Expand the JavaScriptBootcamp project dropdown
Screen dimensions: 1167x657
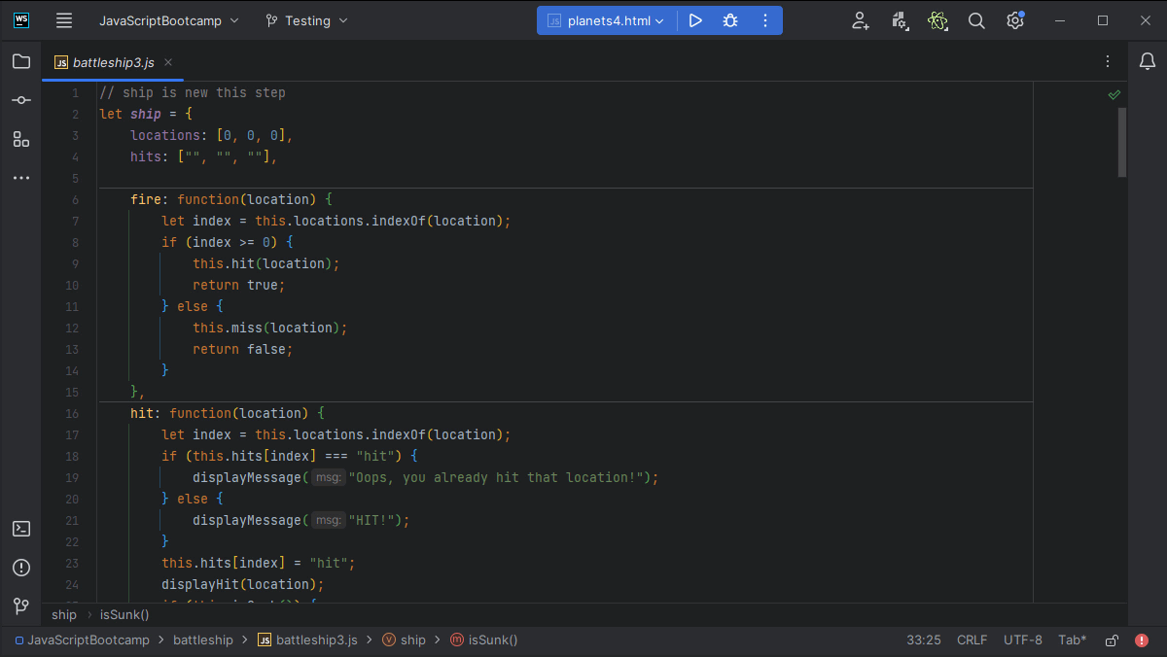[169, 20]
